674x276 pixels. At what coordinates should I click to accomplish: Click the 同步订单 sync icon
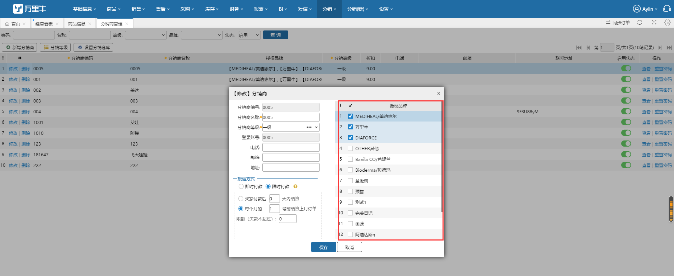pyautogui.click(x=608, y=23)
